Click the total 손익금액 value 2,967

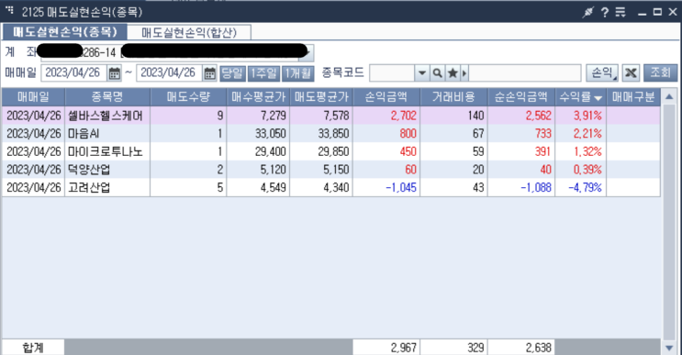[404, 348]
